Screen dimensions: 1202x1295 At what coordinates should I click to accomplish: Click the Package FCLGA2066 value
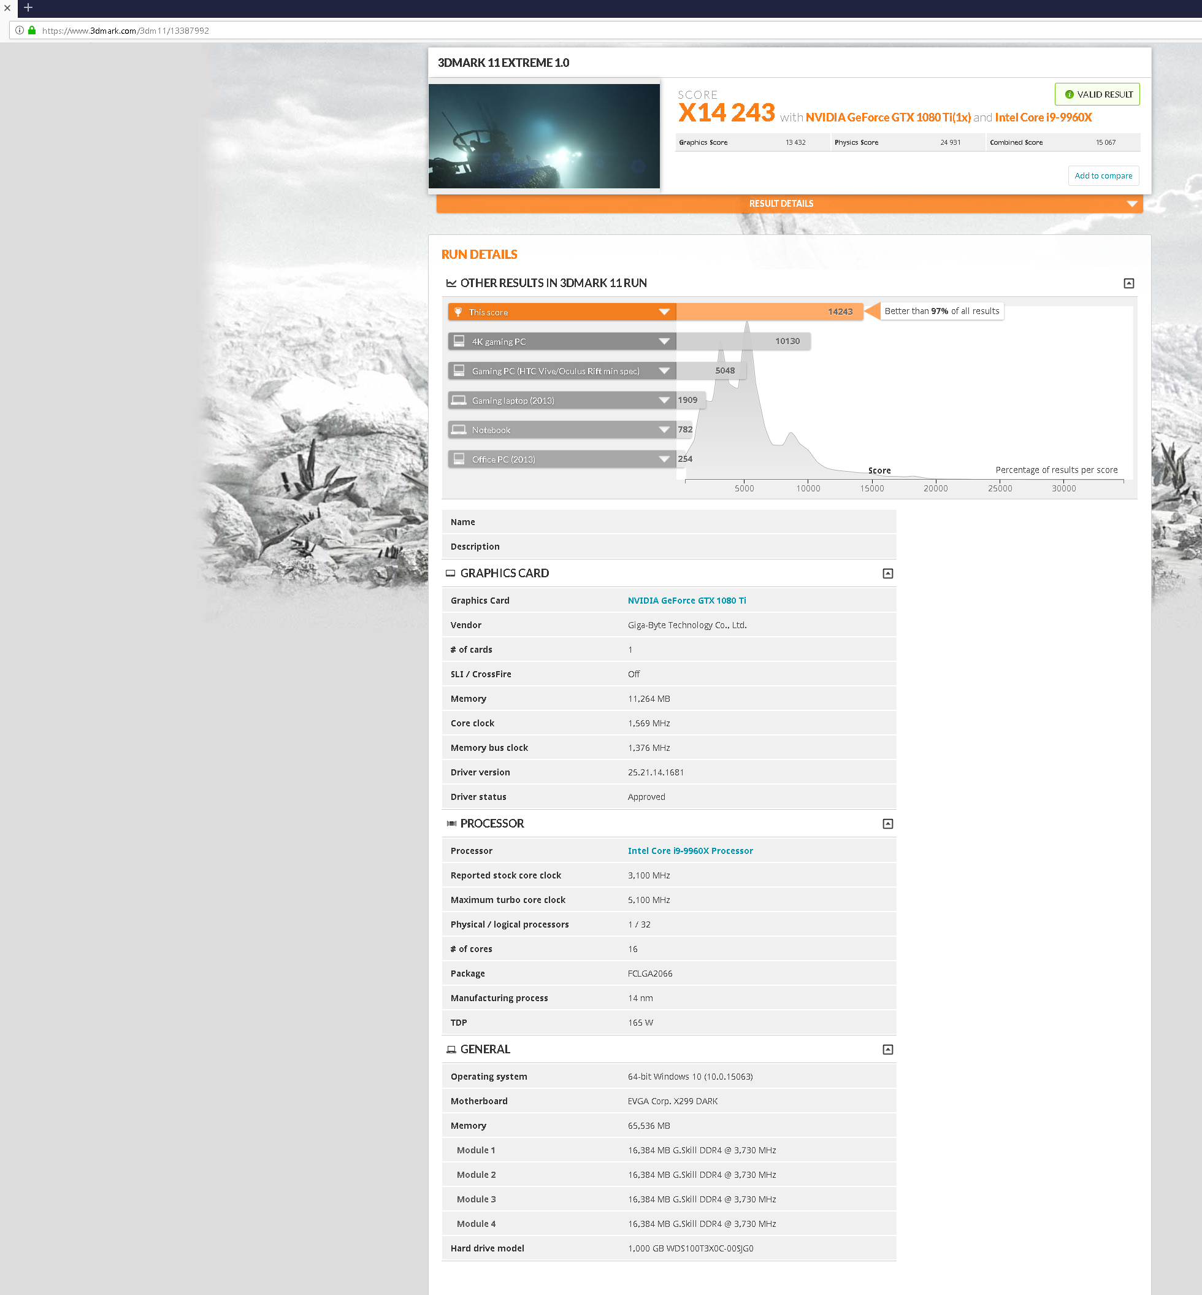[x=650, y=974]
